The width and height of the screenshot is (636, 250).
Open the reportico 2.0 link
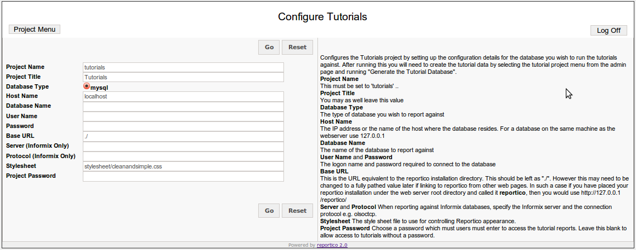coord(332,245)
